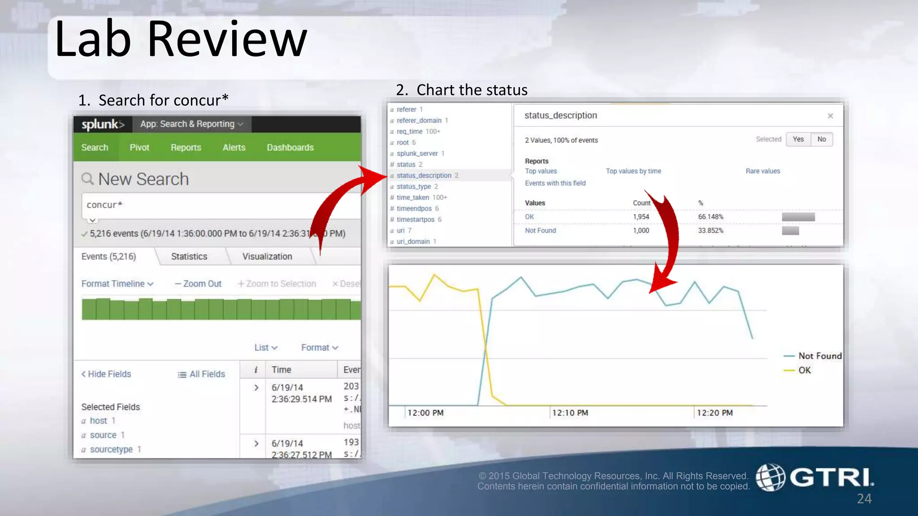Image resolution: width=918 pixels, height=516 pixels.
Task: Click the Hide Fields link
Action: pos(106,374)
